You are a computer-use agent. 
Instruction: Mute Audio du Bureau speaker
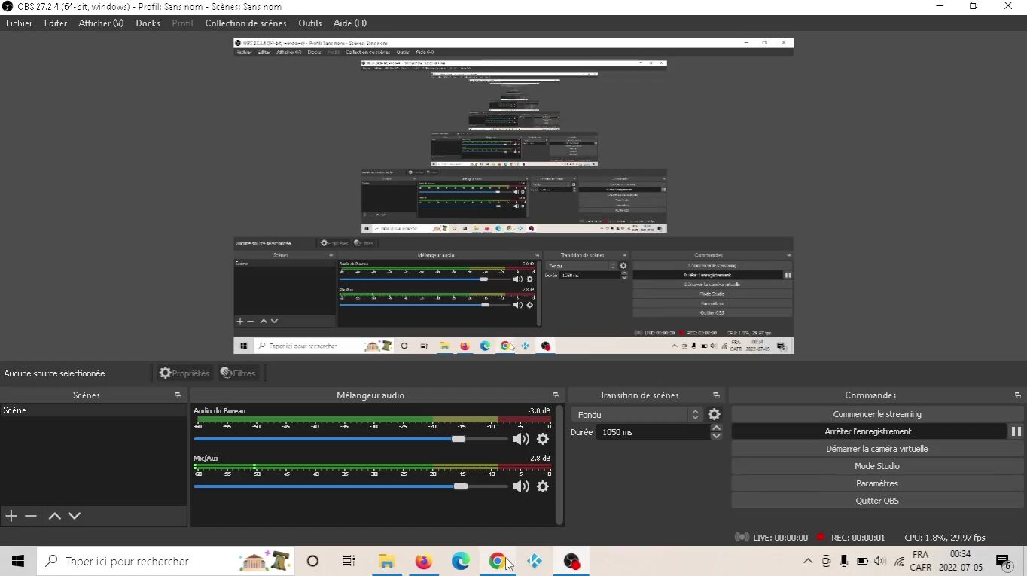[520, 439]
